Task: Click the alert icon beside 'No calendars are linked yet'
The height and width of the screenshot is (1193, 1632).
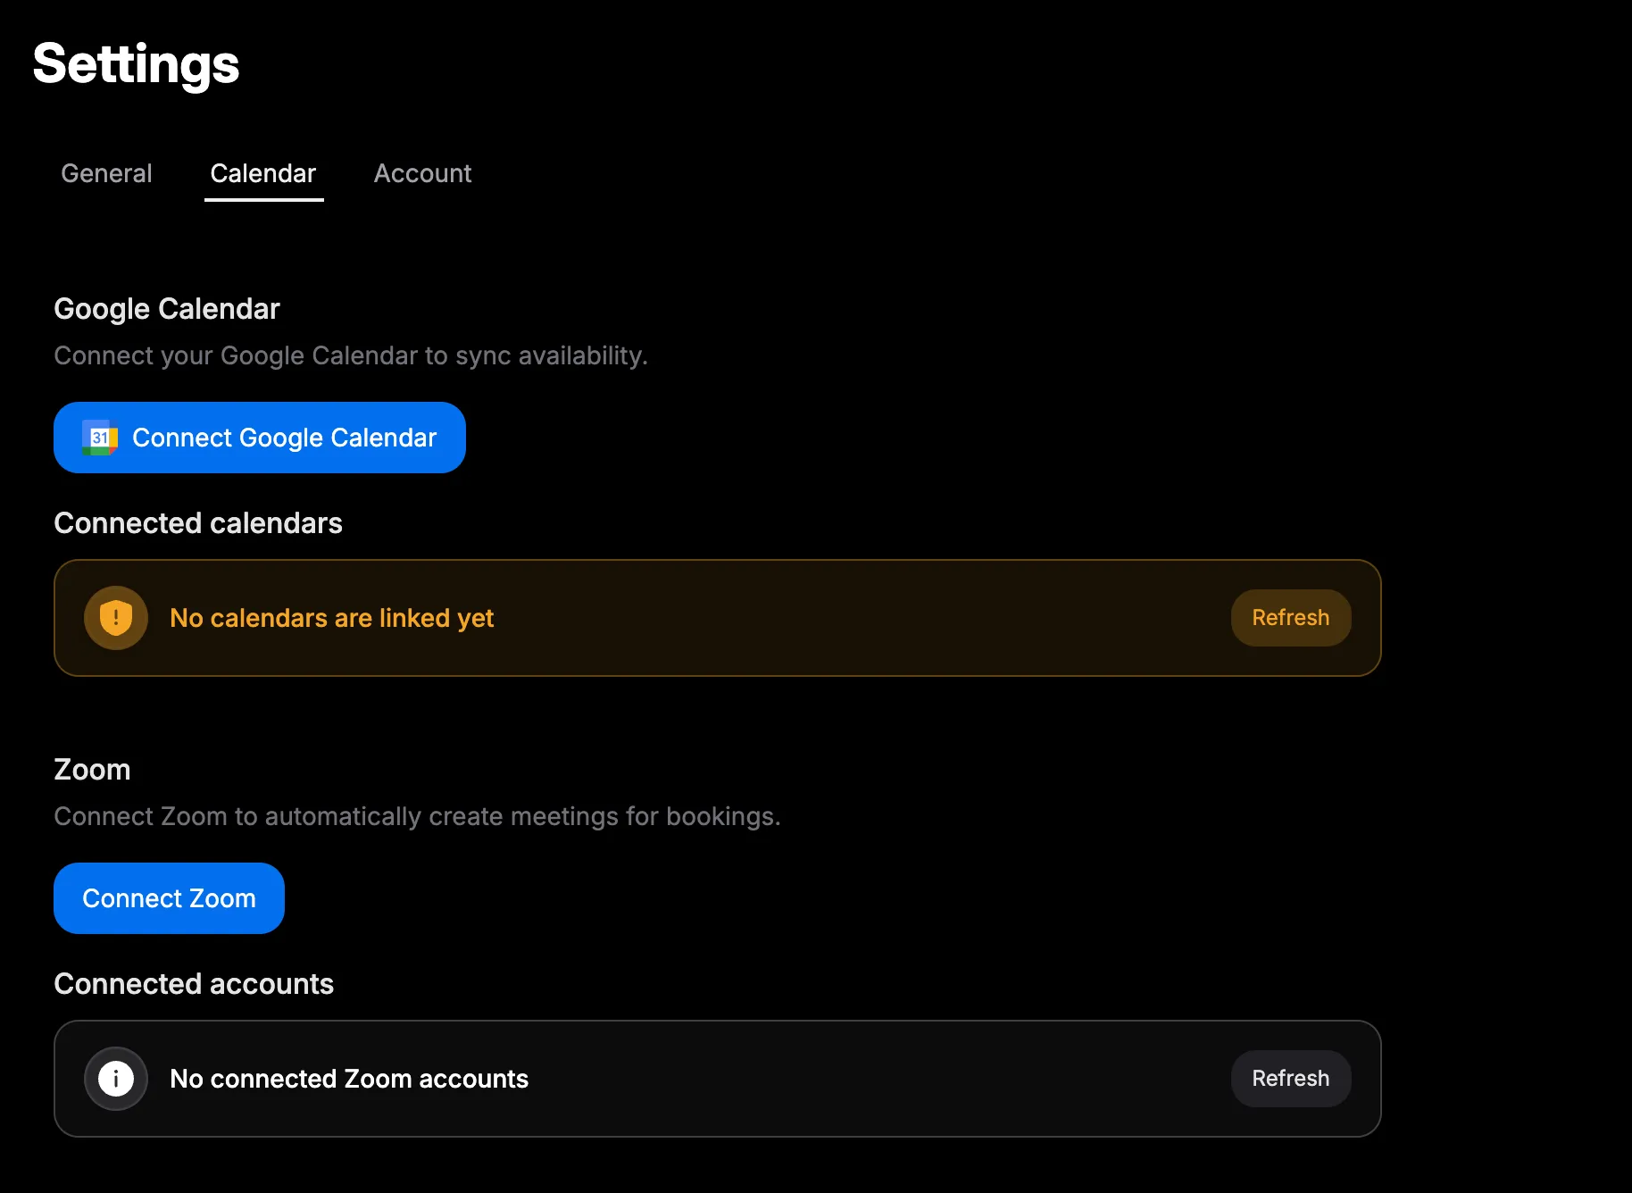Action: click(115, 617)
